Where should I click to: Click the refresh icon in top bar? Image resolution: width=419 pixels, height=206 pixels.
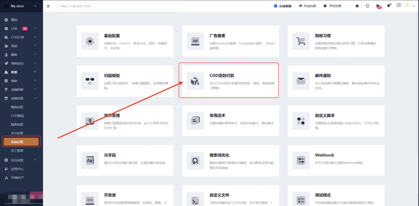click(368, 6)
